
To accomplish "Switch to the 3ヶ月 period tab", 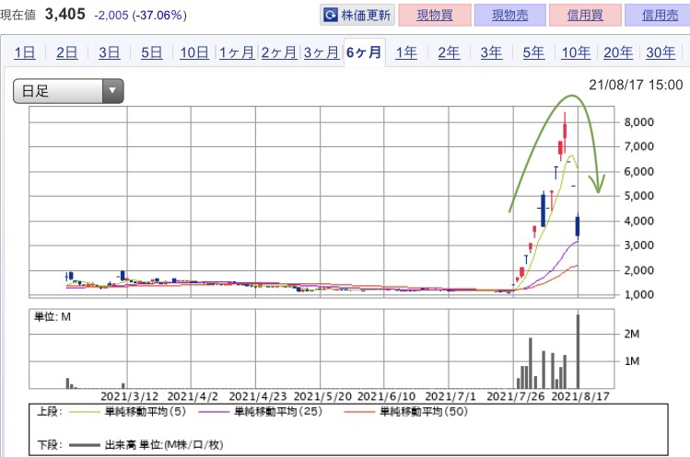I will point(322,52).
